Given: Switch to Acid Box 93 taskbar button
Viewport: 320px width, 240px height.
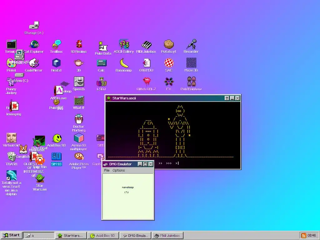Looking at the screenshot, I should coord(103,236).
